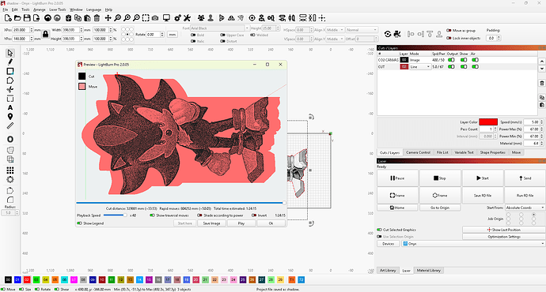The width and height of the screenshot is (546, 292).
Task: Click the Start button in Laser panel
Action: pos(483,178)
